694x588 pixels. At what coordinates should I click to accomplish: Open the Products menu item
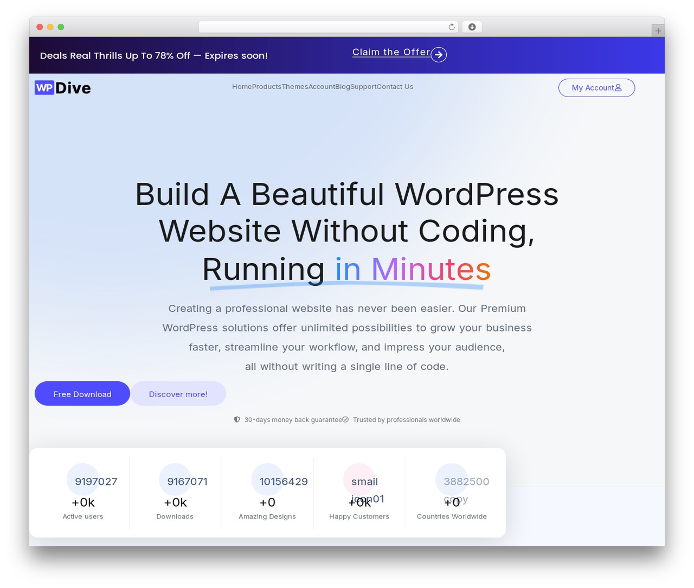tap(267, 87)
